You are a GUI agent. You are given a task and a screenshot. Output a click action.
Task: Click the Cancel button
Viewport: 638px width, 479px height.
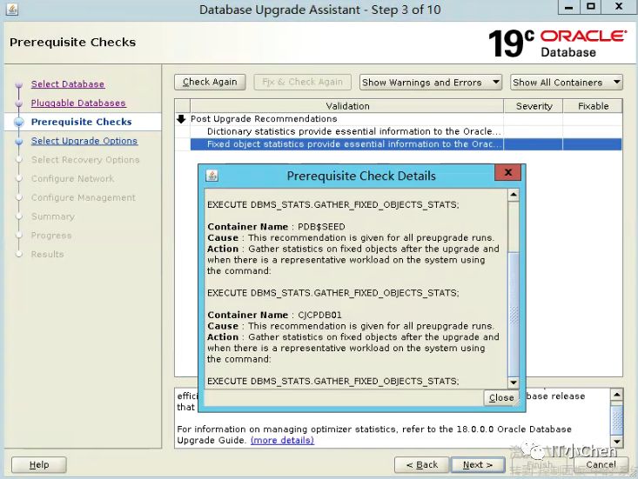(601, 465)
